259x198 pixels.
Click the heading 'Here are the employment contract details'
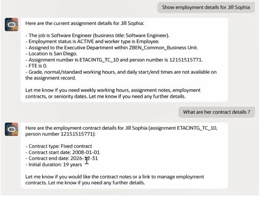click(121, 128)
